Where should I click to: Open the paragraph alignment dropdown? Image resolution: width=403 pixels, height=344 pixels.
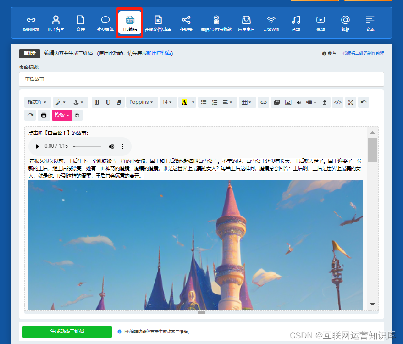[227, 102]
